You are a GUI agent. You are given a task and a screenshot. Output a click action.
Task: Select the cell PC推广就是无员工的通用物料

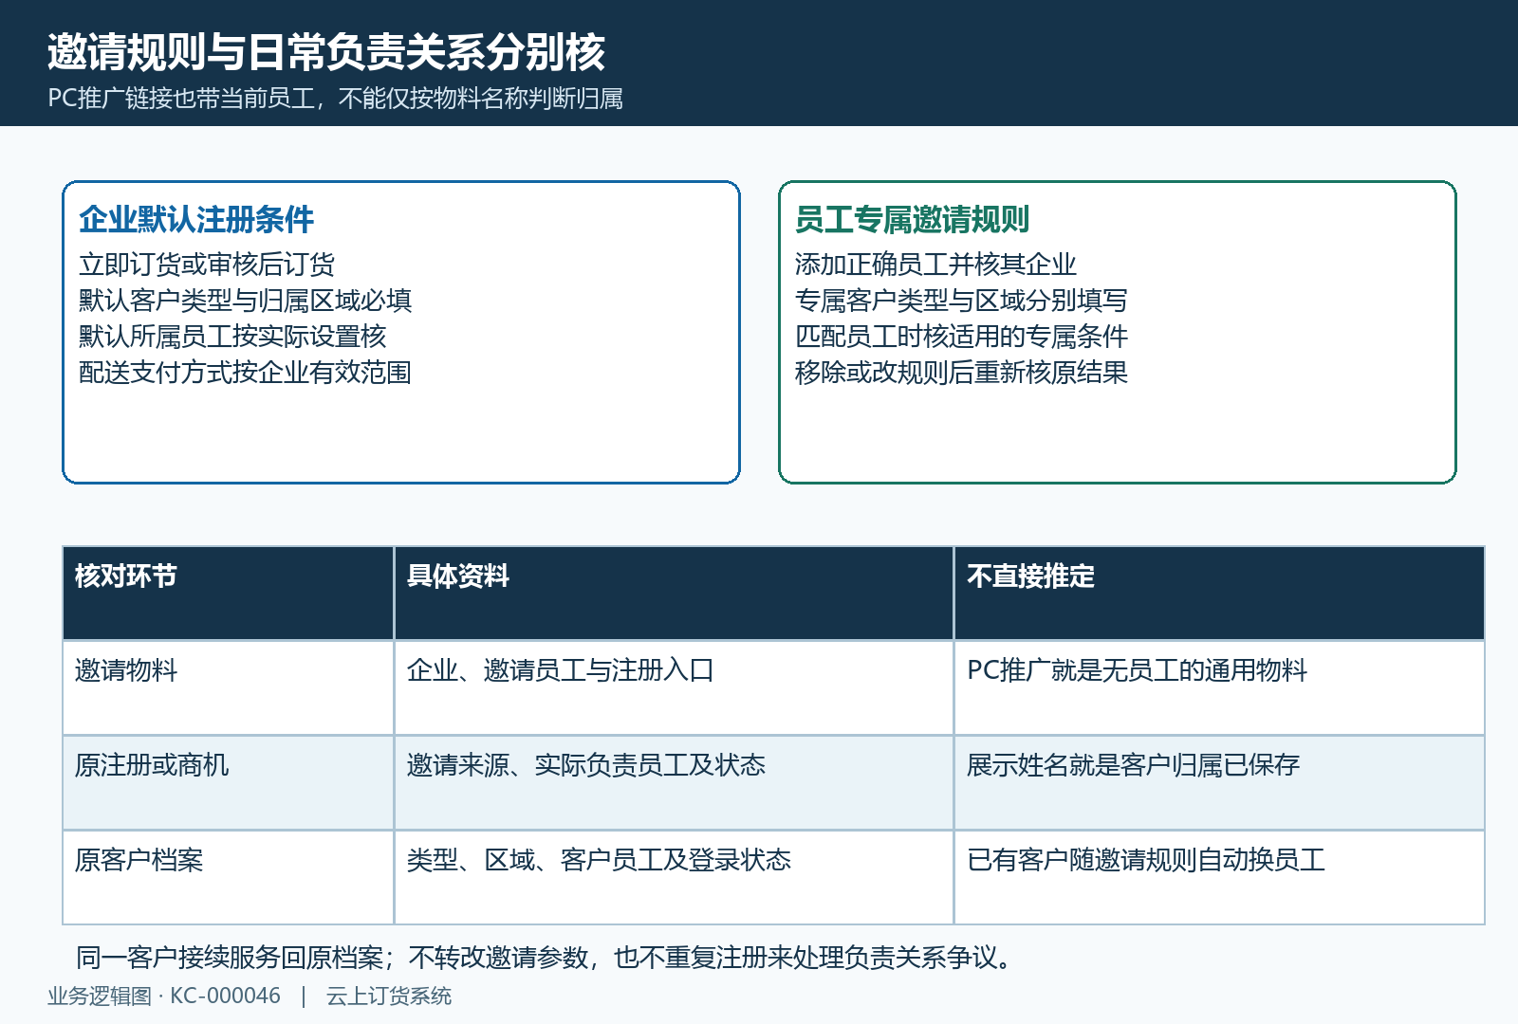1219,687
